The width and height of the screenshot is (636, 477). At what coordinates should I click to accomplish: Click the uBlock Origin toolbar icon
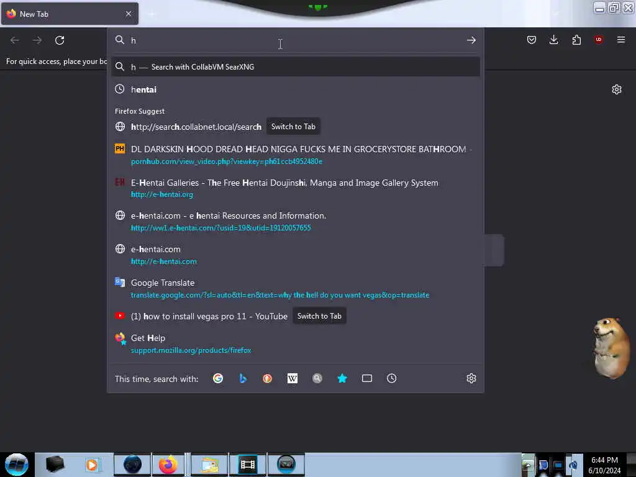pyautogui.click(x=599, y=40)
